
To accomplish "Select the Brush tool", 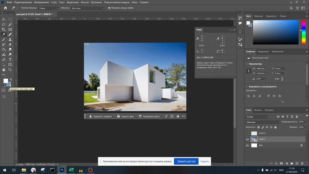I will coord(3,40).
